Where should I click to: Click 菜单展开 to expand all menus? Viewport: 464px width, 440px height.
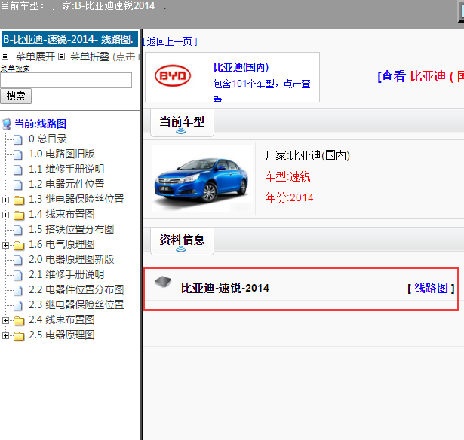pyautogui.click(x=36, y=57)
